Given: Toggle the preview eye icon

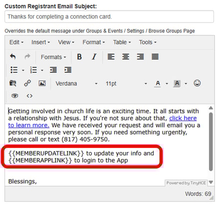Looking at the screenshot, I should 14,96.
